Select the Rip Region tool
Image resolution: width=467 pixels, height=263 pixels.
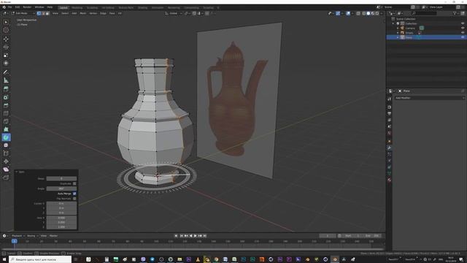tap(6, 178)
